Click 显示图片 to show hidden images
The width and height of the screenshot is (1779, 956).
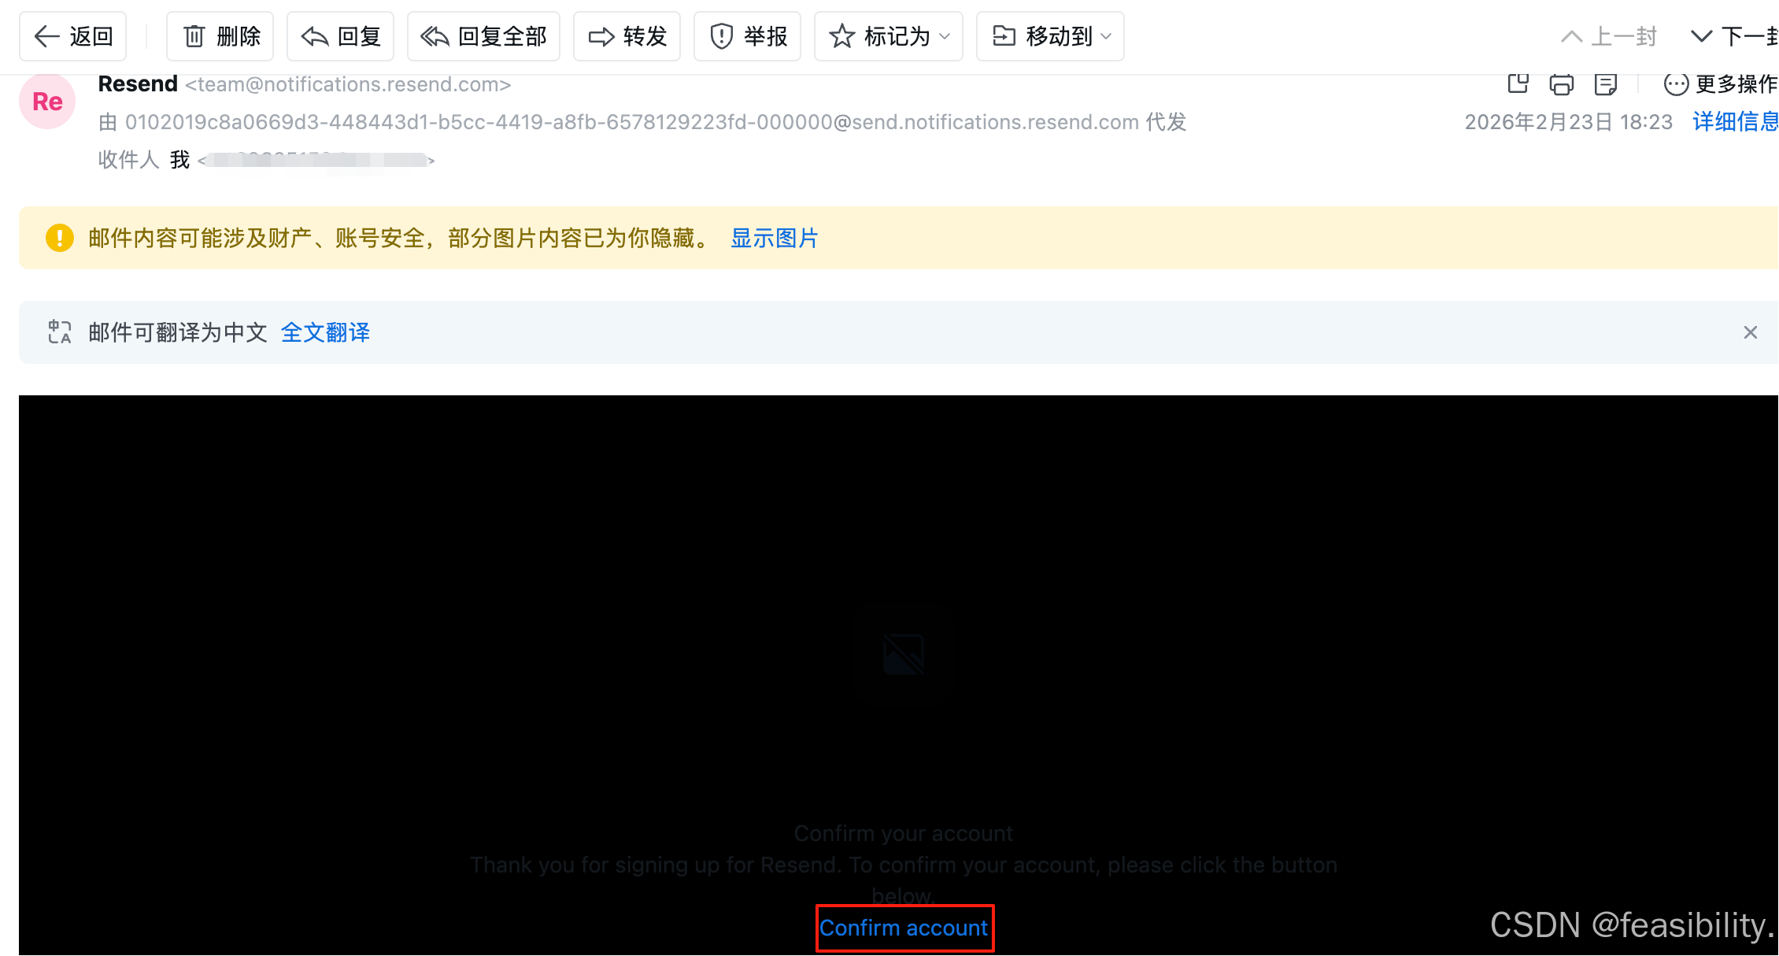click(x=775, y=238)
